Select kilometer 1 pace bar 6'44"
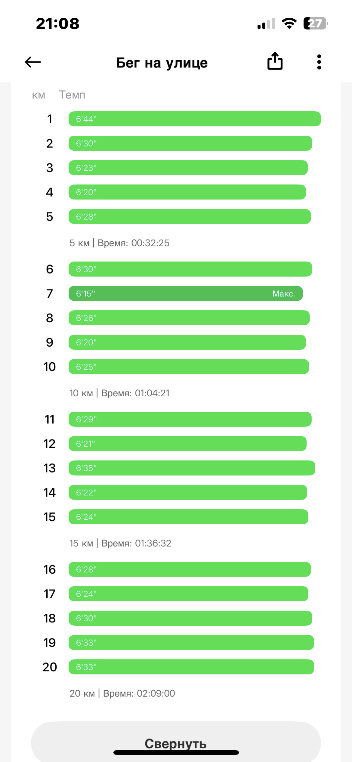 tap(195, 119)
